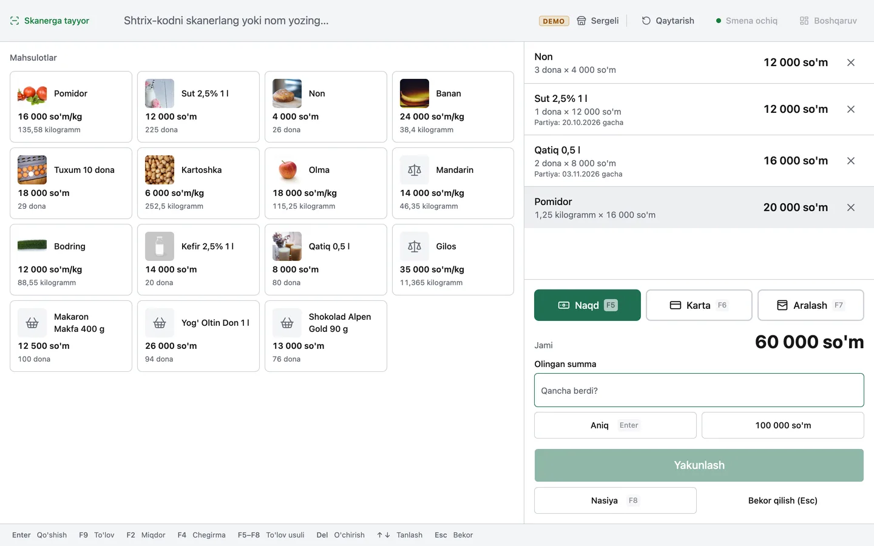Click the F4 Chegirma shortcut hint
Image resolution: width=874 pixels, height=546 pixels.
coord(202,535)
